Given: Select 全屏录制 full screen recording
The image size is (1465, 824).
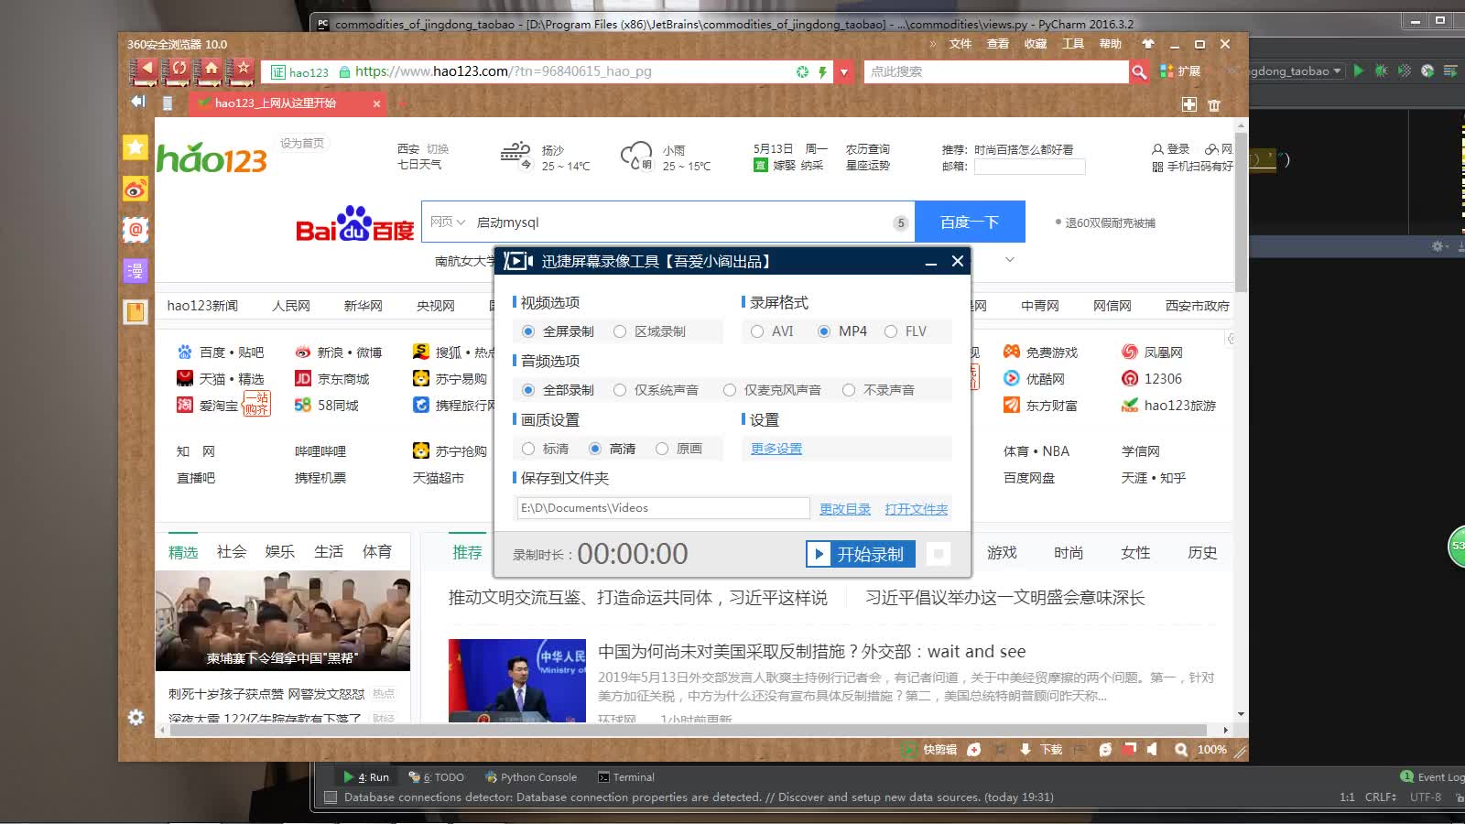Looking at the screenshot, I should [559, 331].
